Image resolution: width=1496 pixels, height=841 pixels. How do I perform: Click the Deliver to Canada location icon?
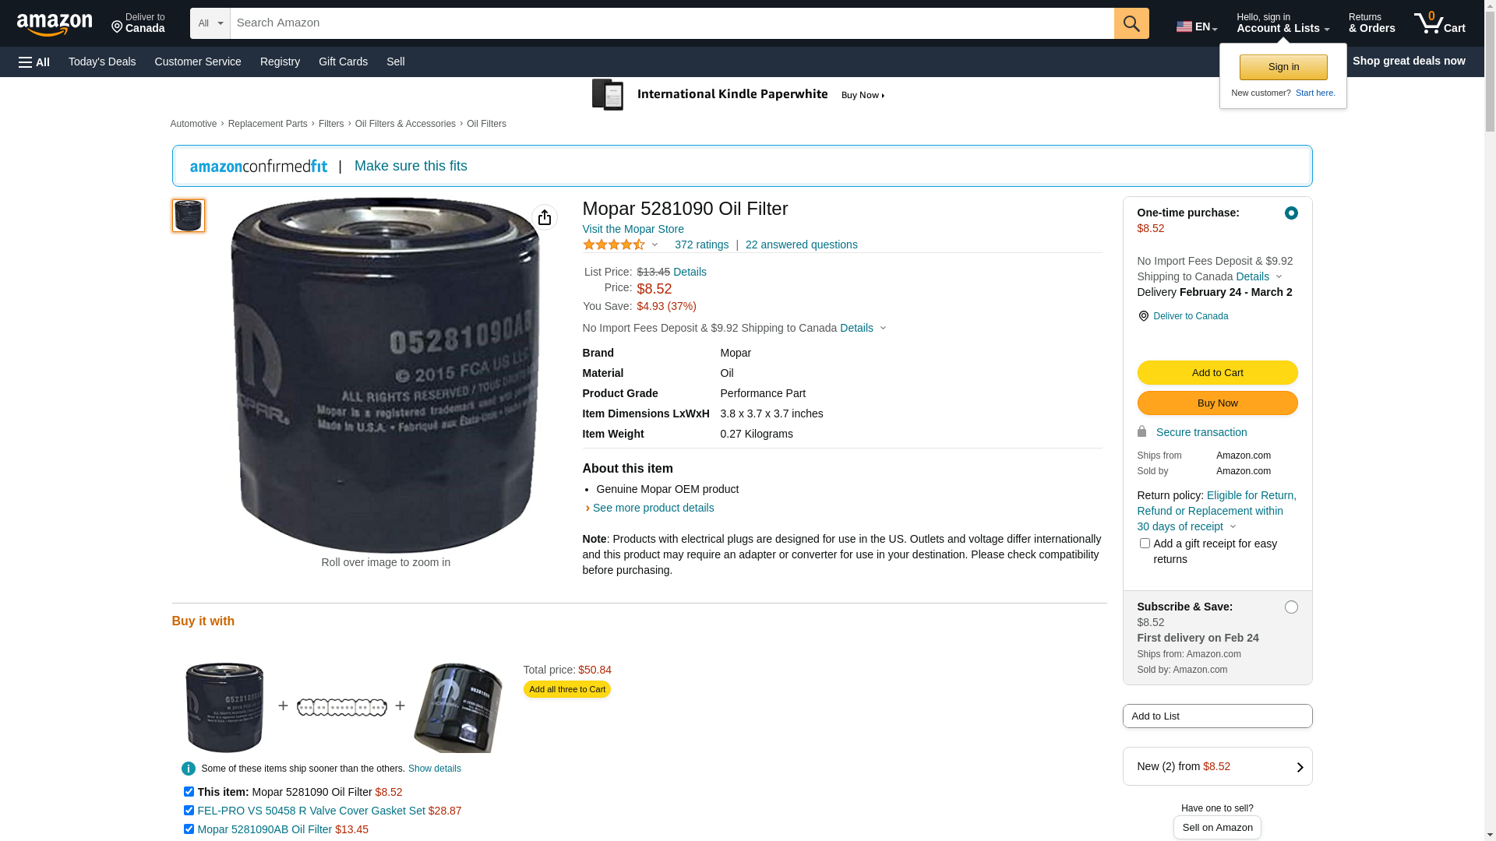(1143, 316)
